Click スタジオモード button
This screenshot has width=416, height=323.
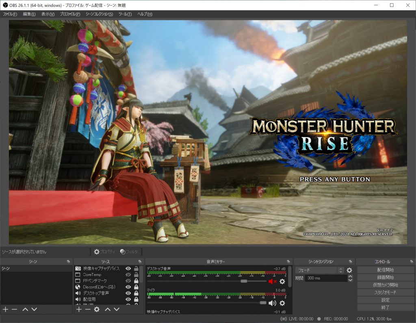coord(385,292)
